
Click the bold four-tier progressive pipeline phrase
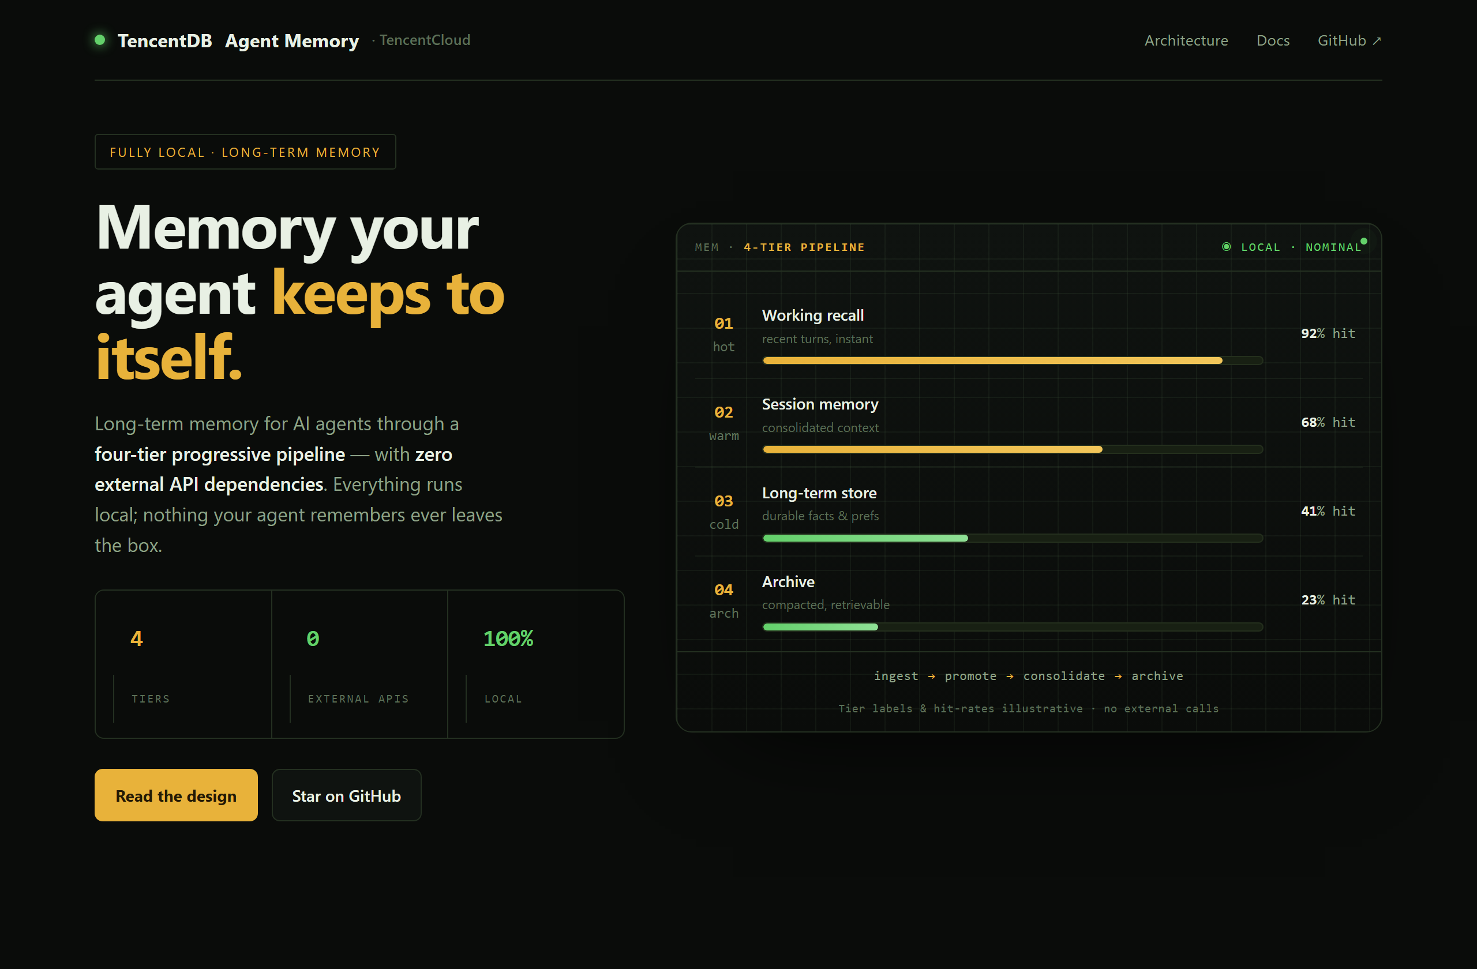(x=220, y=454)
